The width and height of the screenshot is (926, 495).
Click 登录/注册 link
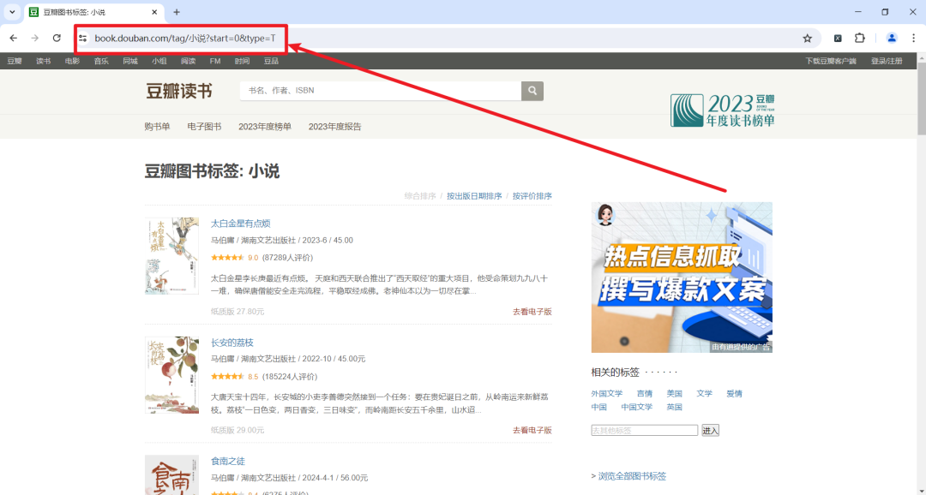pyautogui.click(x=887, y=61)
